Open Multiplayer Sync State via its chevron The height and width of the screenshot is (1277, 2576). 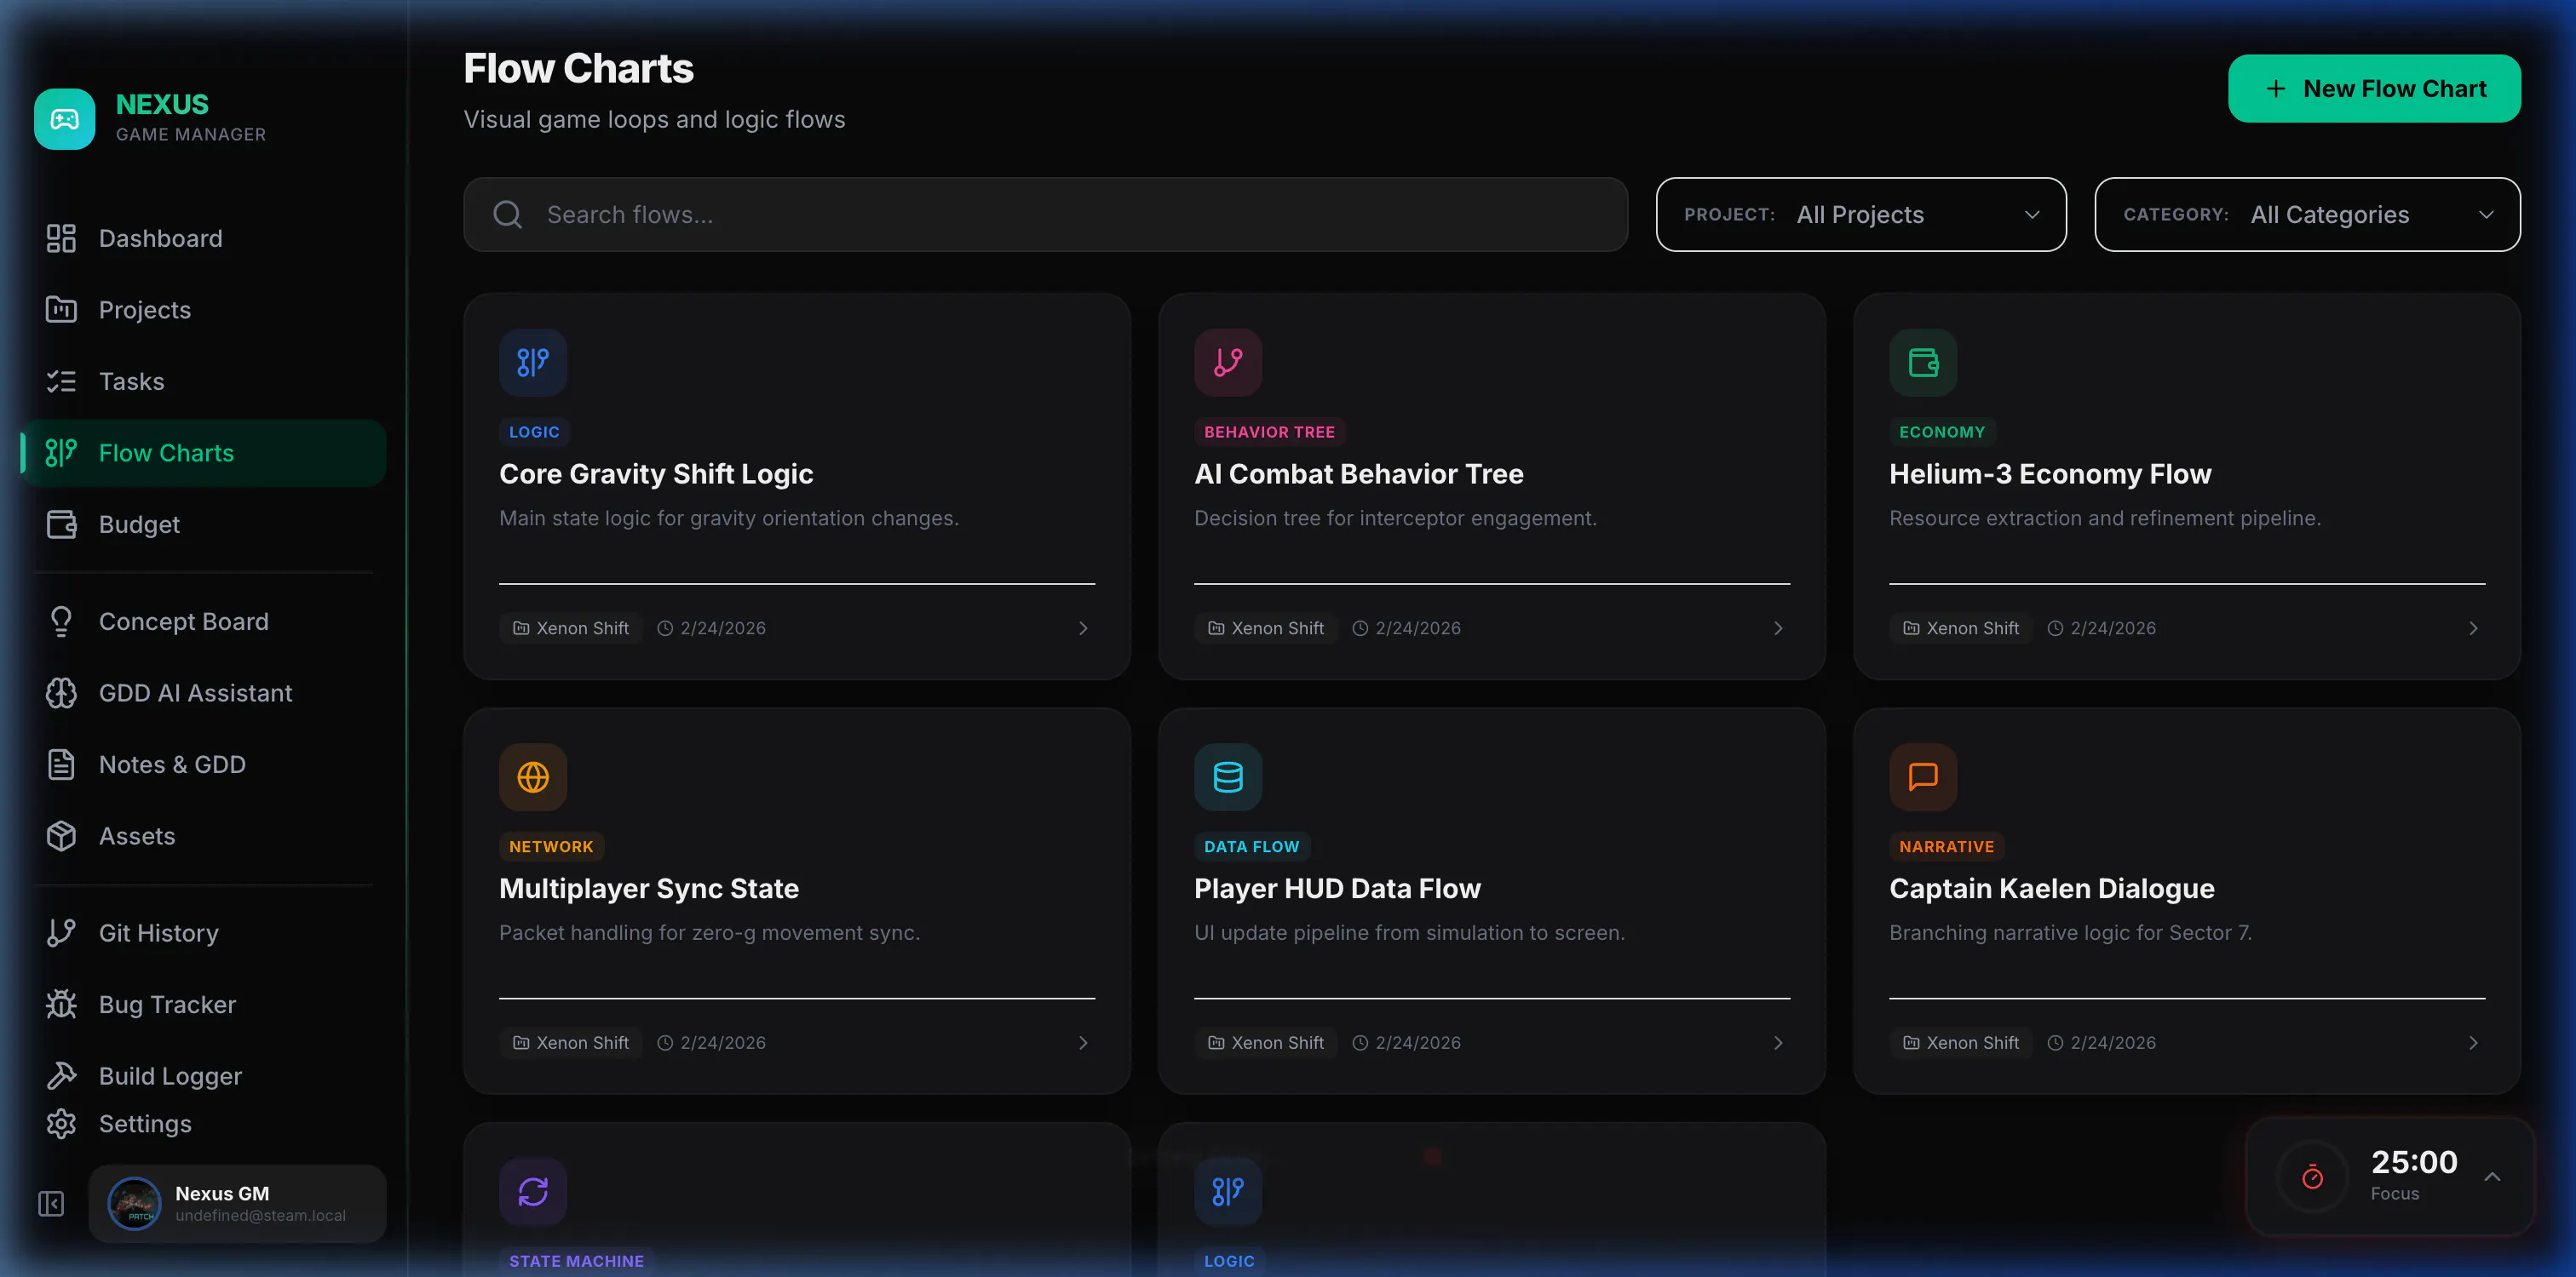tap(1083, 1043)
